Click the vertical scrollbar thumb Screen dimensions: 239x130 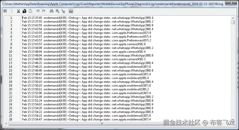(233, 22)
